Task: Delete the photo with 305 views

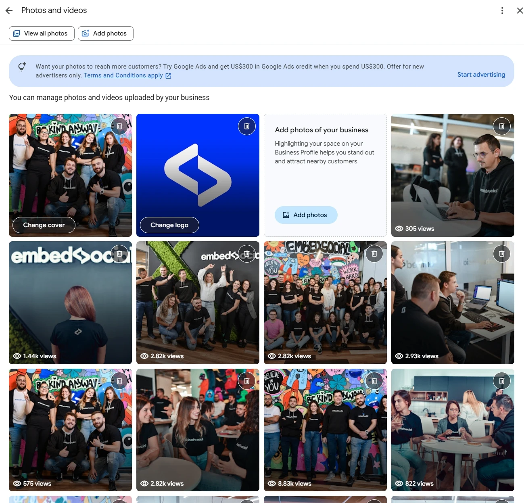Action: pos(502,126)
